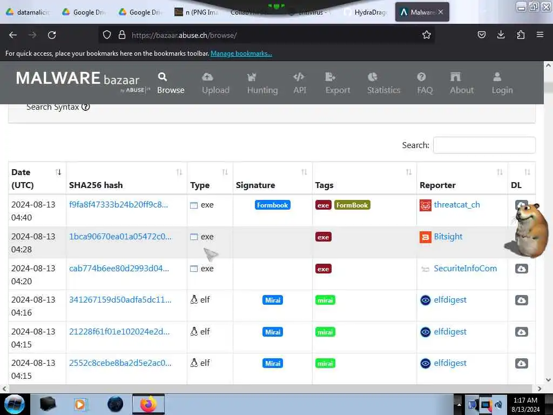Switch to the HydraDrag browser tab

click(366, 12)
